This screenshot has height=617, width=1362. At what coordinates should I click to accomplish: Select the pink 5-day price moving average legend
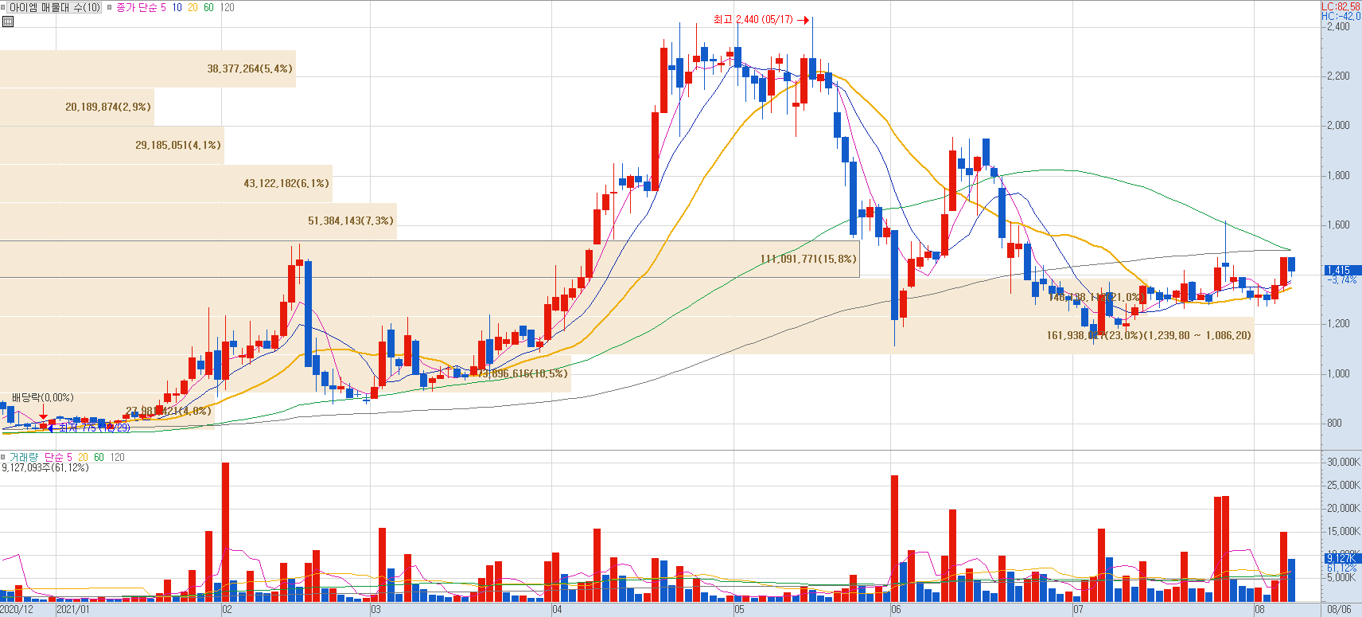(x=163, y=7)
